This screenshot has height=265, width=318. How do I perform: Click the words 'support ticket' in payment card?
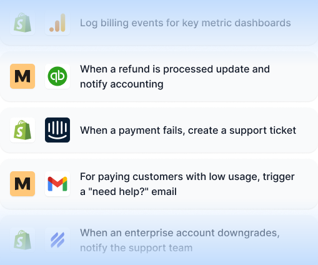point(262,131)
